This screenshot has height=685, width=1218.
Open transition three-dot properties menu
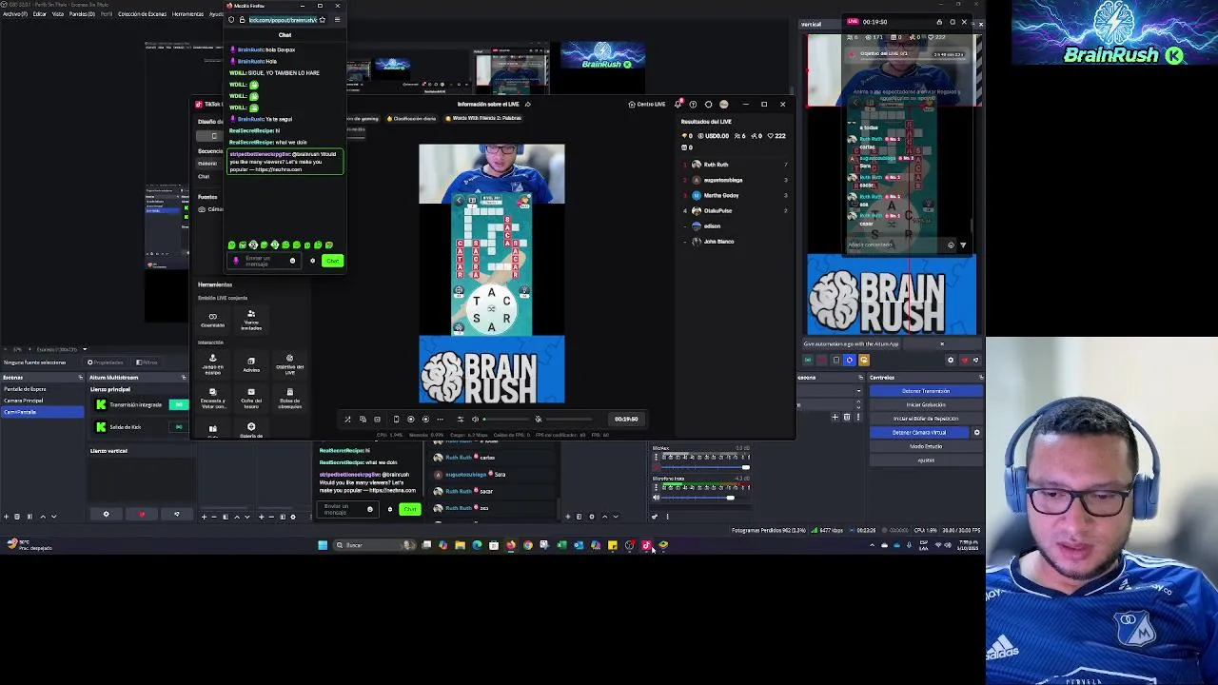click(858, 417)
